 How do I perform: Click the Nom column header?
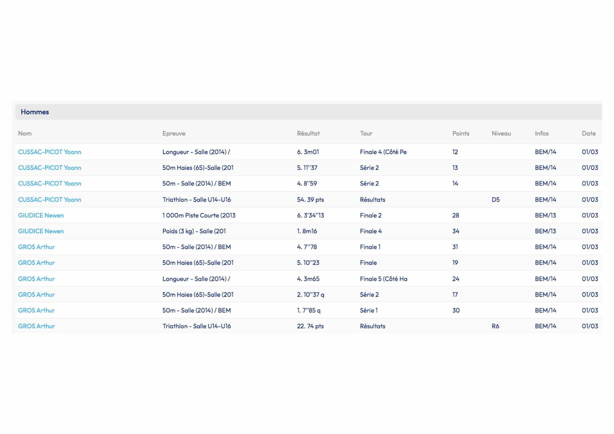(25, 134)
